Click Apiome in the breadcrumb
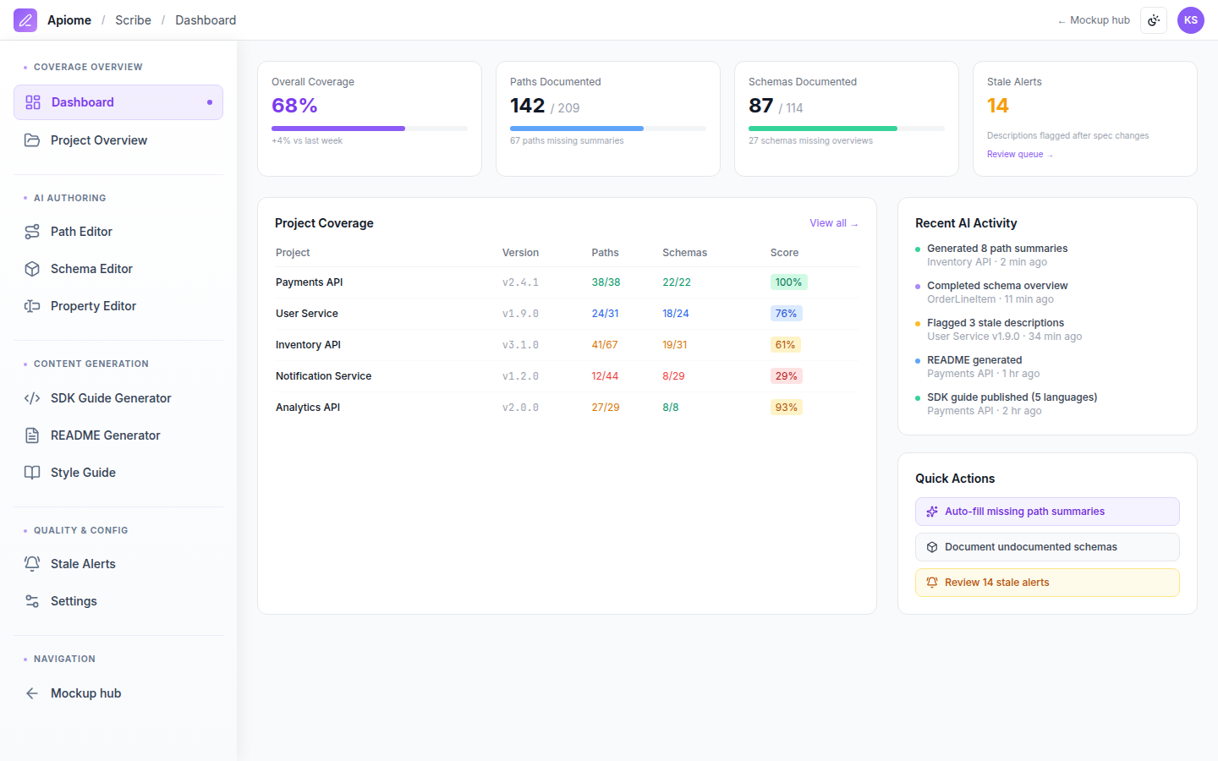 [x=69, y=20]
